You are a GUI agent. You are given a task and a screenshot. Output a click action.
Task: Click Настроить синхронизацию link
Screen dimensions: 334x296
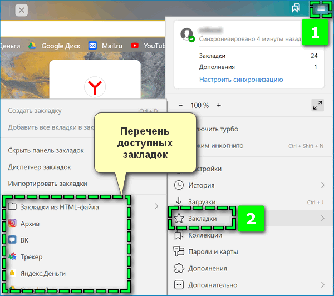tap(241, 80)
